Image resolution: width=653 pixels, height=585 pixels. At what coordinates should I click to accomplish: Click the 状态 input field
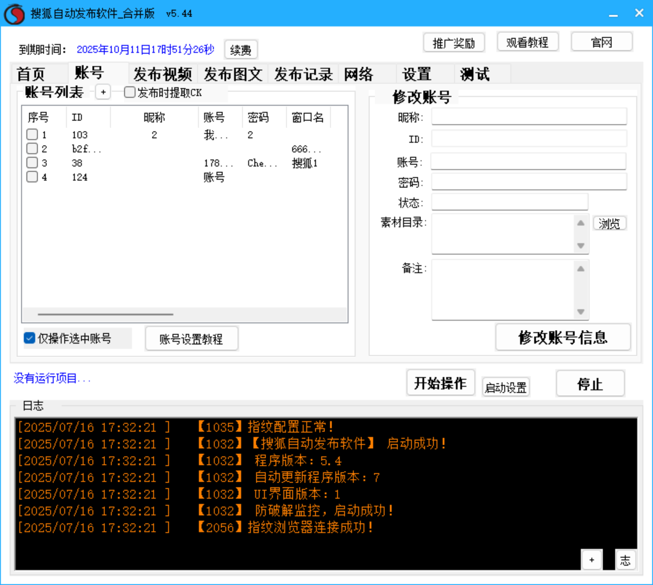point(510,202)
